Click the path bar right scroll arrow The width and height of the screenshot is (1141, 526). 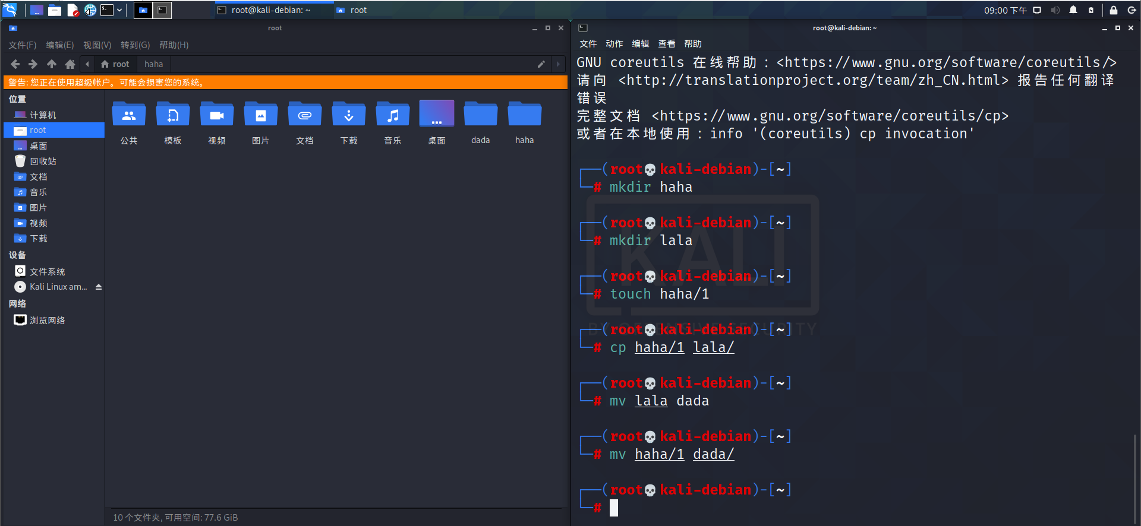point(558,64)
